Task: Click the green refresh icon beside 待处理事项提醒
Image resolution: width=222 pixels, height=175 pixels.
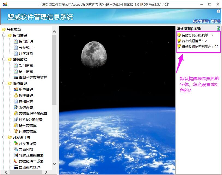Action: click(219, 29)
